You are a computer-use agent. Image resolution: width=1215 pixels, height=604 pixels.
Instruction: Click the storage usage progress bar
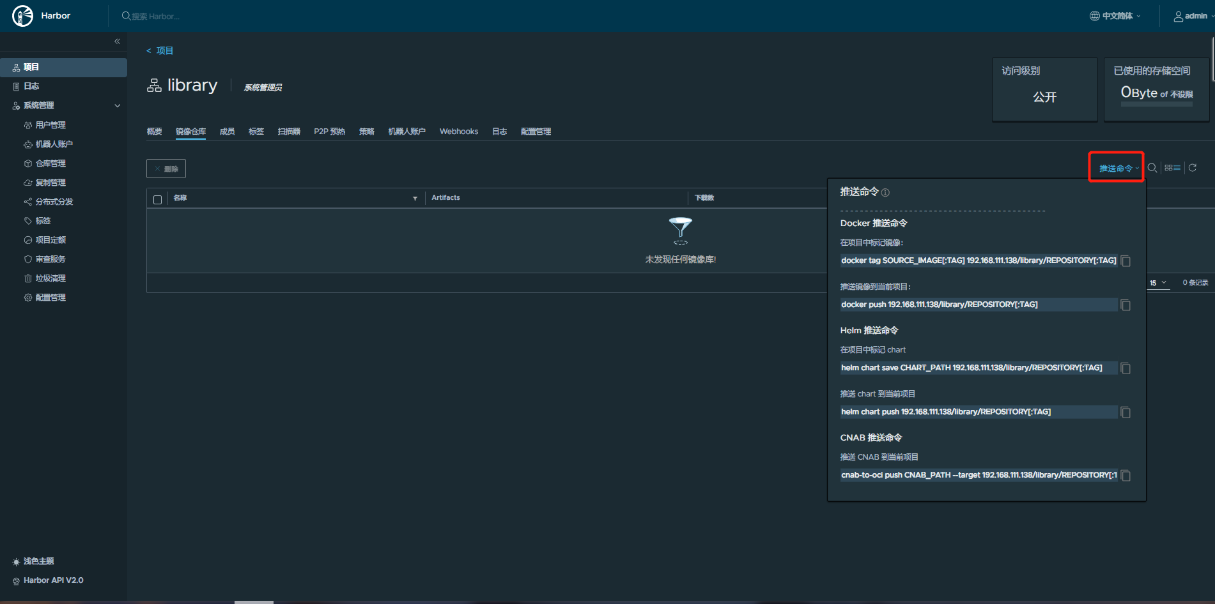click(x=1156, y=104)
